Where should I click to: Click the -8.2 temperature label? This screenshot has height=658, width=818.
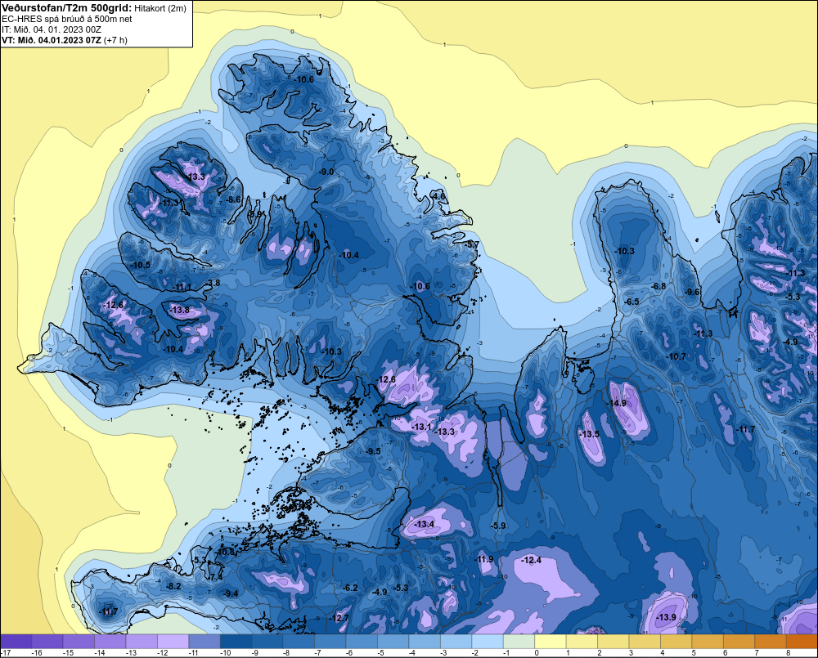173,586
